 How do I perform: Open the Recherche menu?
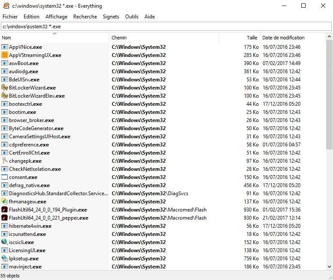(x=85, y=17)
